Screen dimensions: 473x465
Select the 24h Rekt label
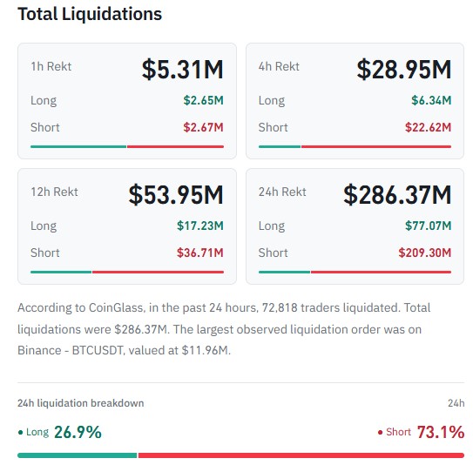(282, 192)
